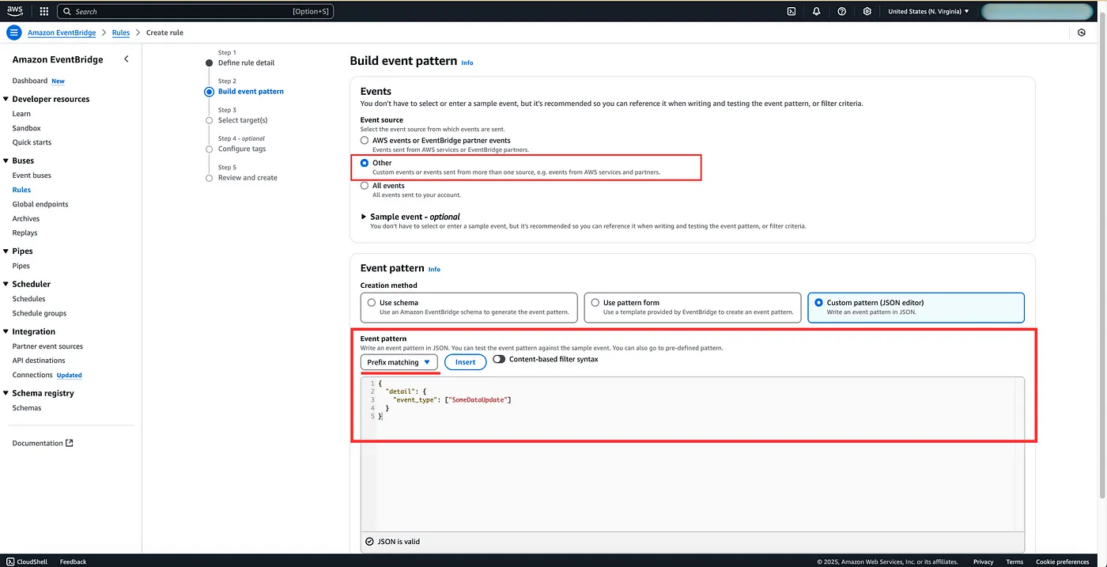
Task: Click in the AWS search field
Action: [x=195, y=11]
